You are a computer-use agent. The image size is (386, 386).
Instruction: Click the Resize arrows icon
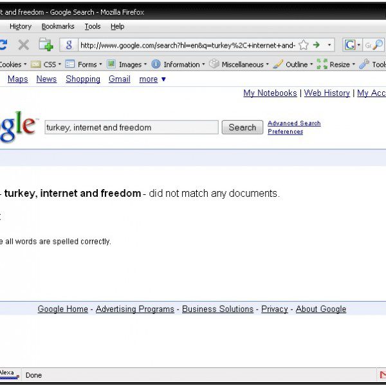(x=322, y=64)
